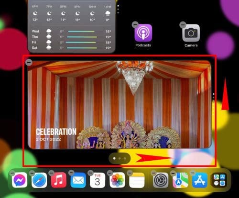
Task: Open the App Library folder in dock
Action: point(219,180)
